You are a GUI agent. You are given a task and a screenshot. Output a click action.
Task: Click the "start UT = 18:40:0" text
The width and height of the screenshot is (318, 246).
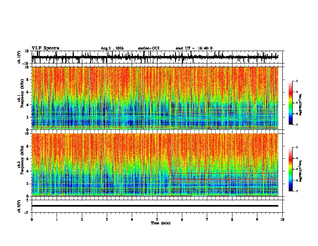194,48
